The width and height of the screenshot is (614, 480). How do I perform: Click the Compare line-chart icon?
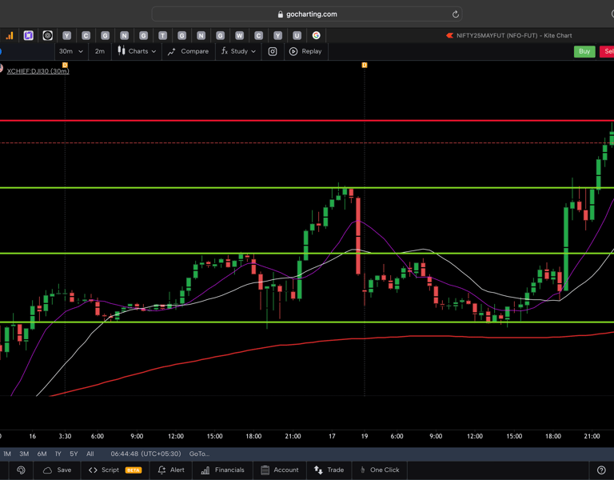click(172, 52)
